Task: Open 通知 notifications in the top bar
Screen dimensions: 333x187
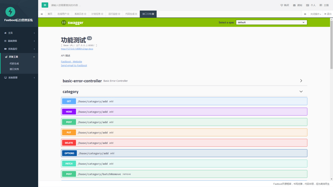Action: click(297, 5)
